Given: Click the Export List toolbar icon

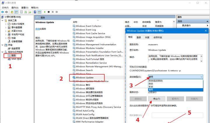Looking at the screenshot, I should (29, 12).
